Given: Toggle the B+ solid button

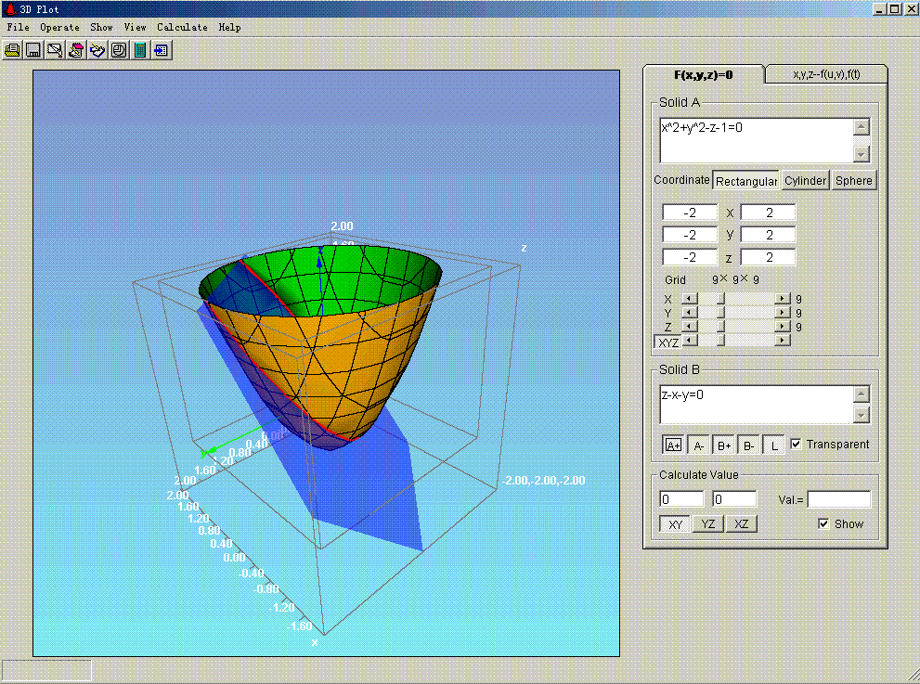Looking at the screenshot, I should click(724, 445).
